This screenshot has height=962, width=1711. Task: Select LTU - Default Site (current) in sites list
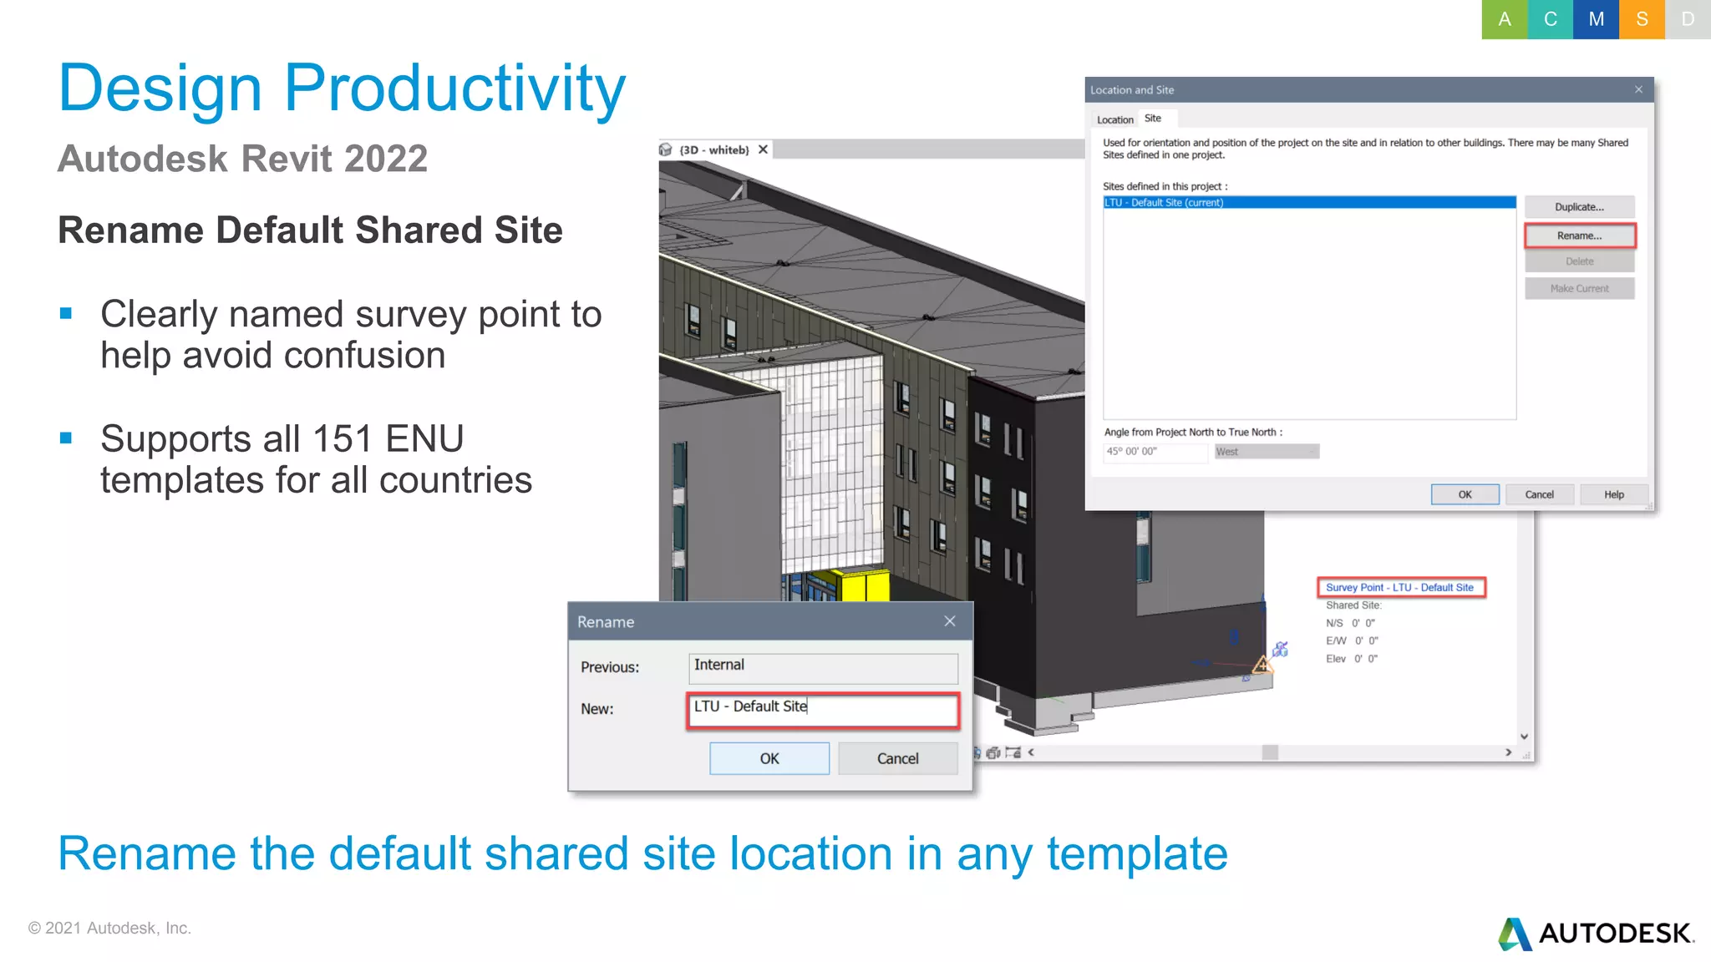pos(1309,203)
